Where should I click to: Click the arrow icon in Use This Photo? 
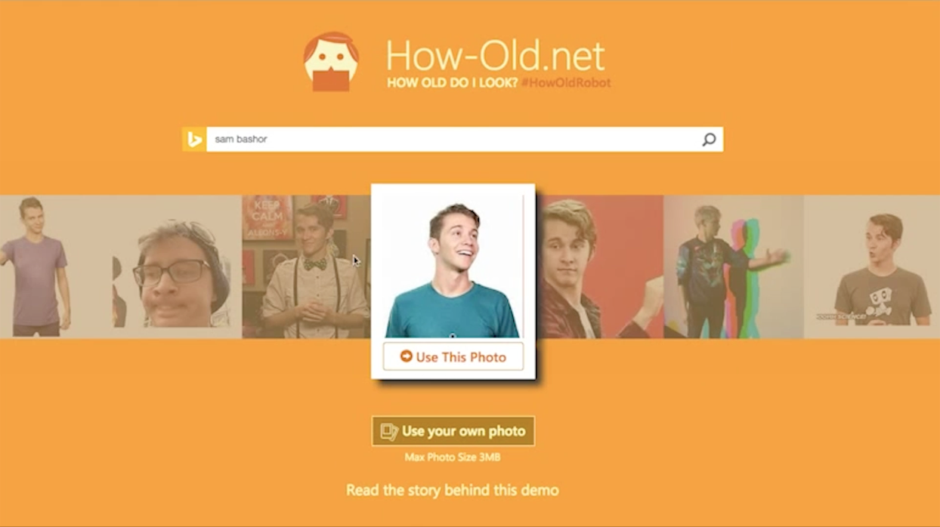click(406, 356)
